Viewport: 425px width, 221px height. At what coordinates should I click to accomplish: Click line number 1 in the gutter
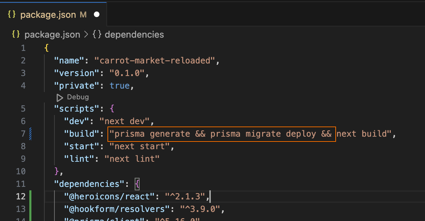23,48
